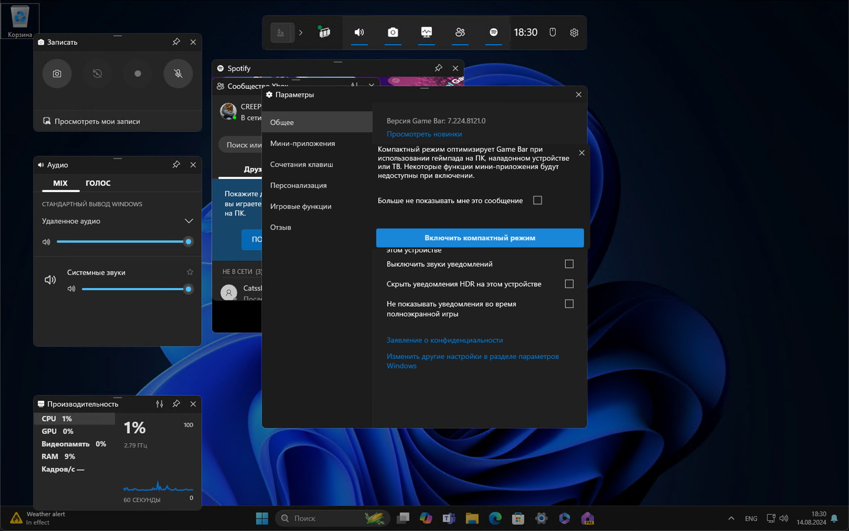The image size is (849, 531).
Task: Switch to the ГОЛОС tab in Audio
Action: point(98,183)
